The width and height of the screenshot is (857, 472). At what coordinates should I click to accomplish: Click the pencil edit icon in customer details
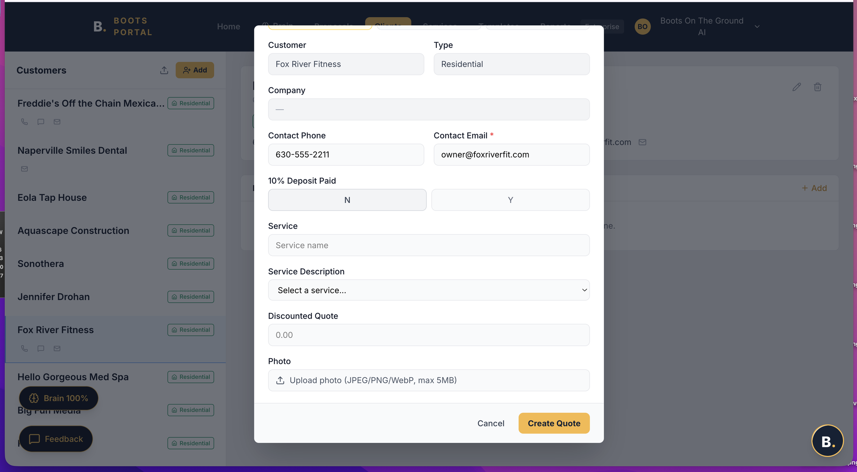[x=797, y=87]
